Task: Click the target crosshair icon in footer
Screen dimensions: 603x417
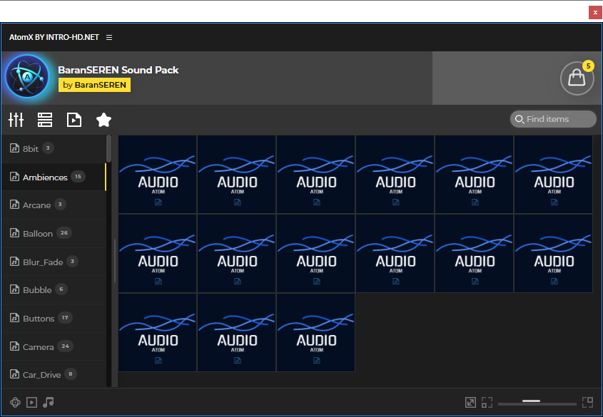Action: 15,402
